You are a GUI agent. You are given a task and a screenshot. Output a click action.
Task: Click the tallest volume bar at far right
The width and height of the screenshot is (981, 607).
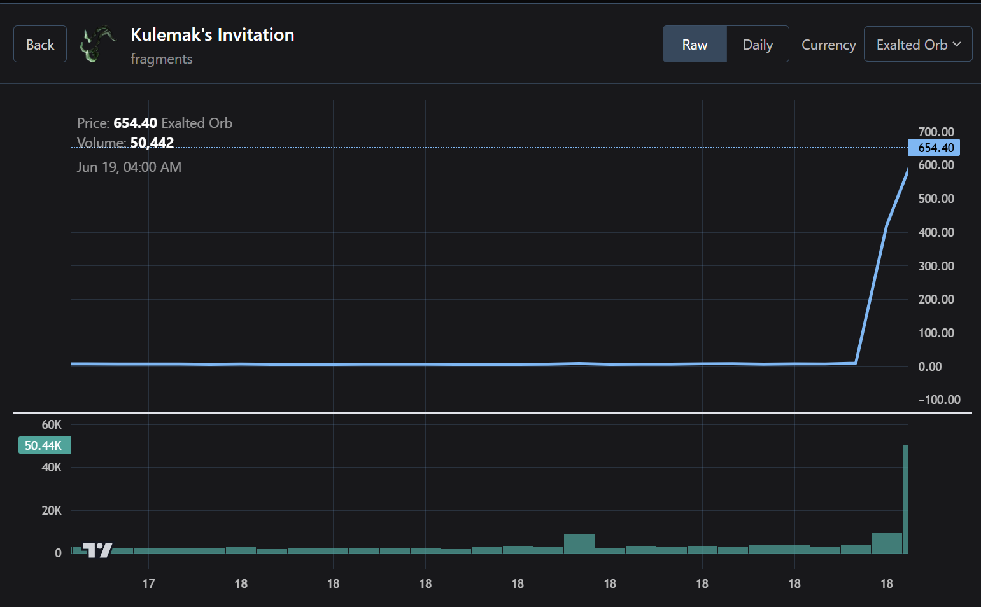905,499
